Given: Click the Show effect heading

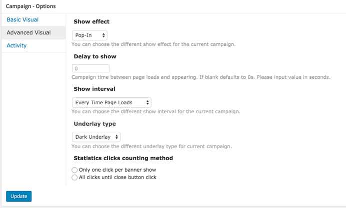Looking at the screenshot, I should (x=91, y=21).
